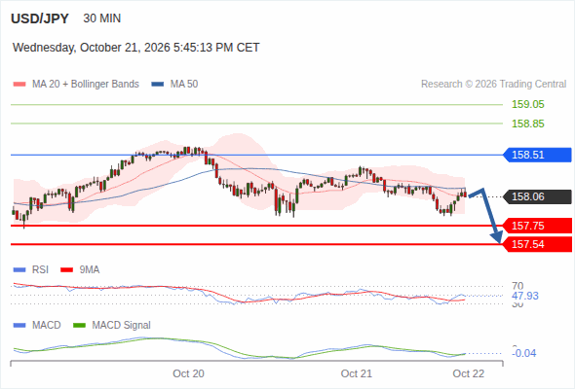Click the MA 50 legend color swatch
This screenshot has width=575, height=389.
[158, 85]
